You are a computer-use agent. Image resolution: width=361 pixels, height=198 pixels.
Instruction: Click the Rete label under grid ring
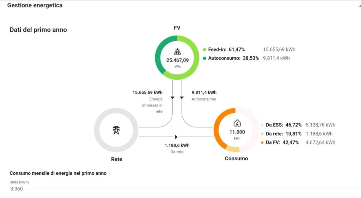[116, 159]
